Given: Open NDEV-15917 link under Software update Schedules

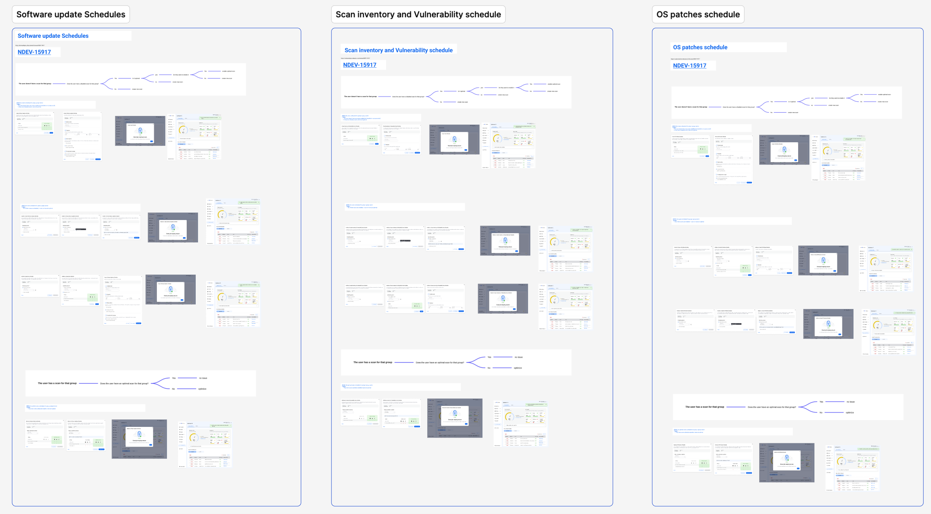Looking at the screenshot, I should (34, 52).
